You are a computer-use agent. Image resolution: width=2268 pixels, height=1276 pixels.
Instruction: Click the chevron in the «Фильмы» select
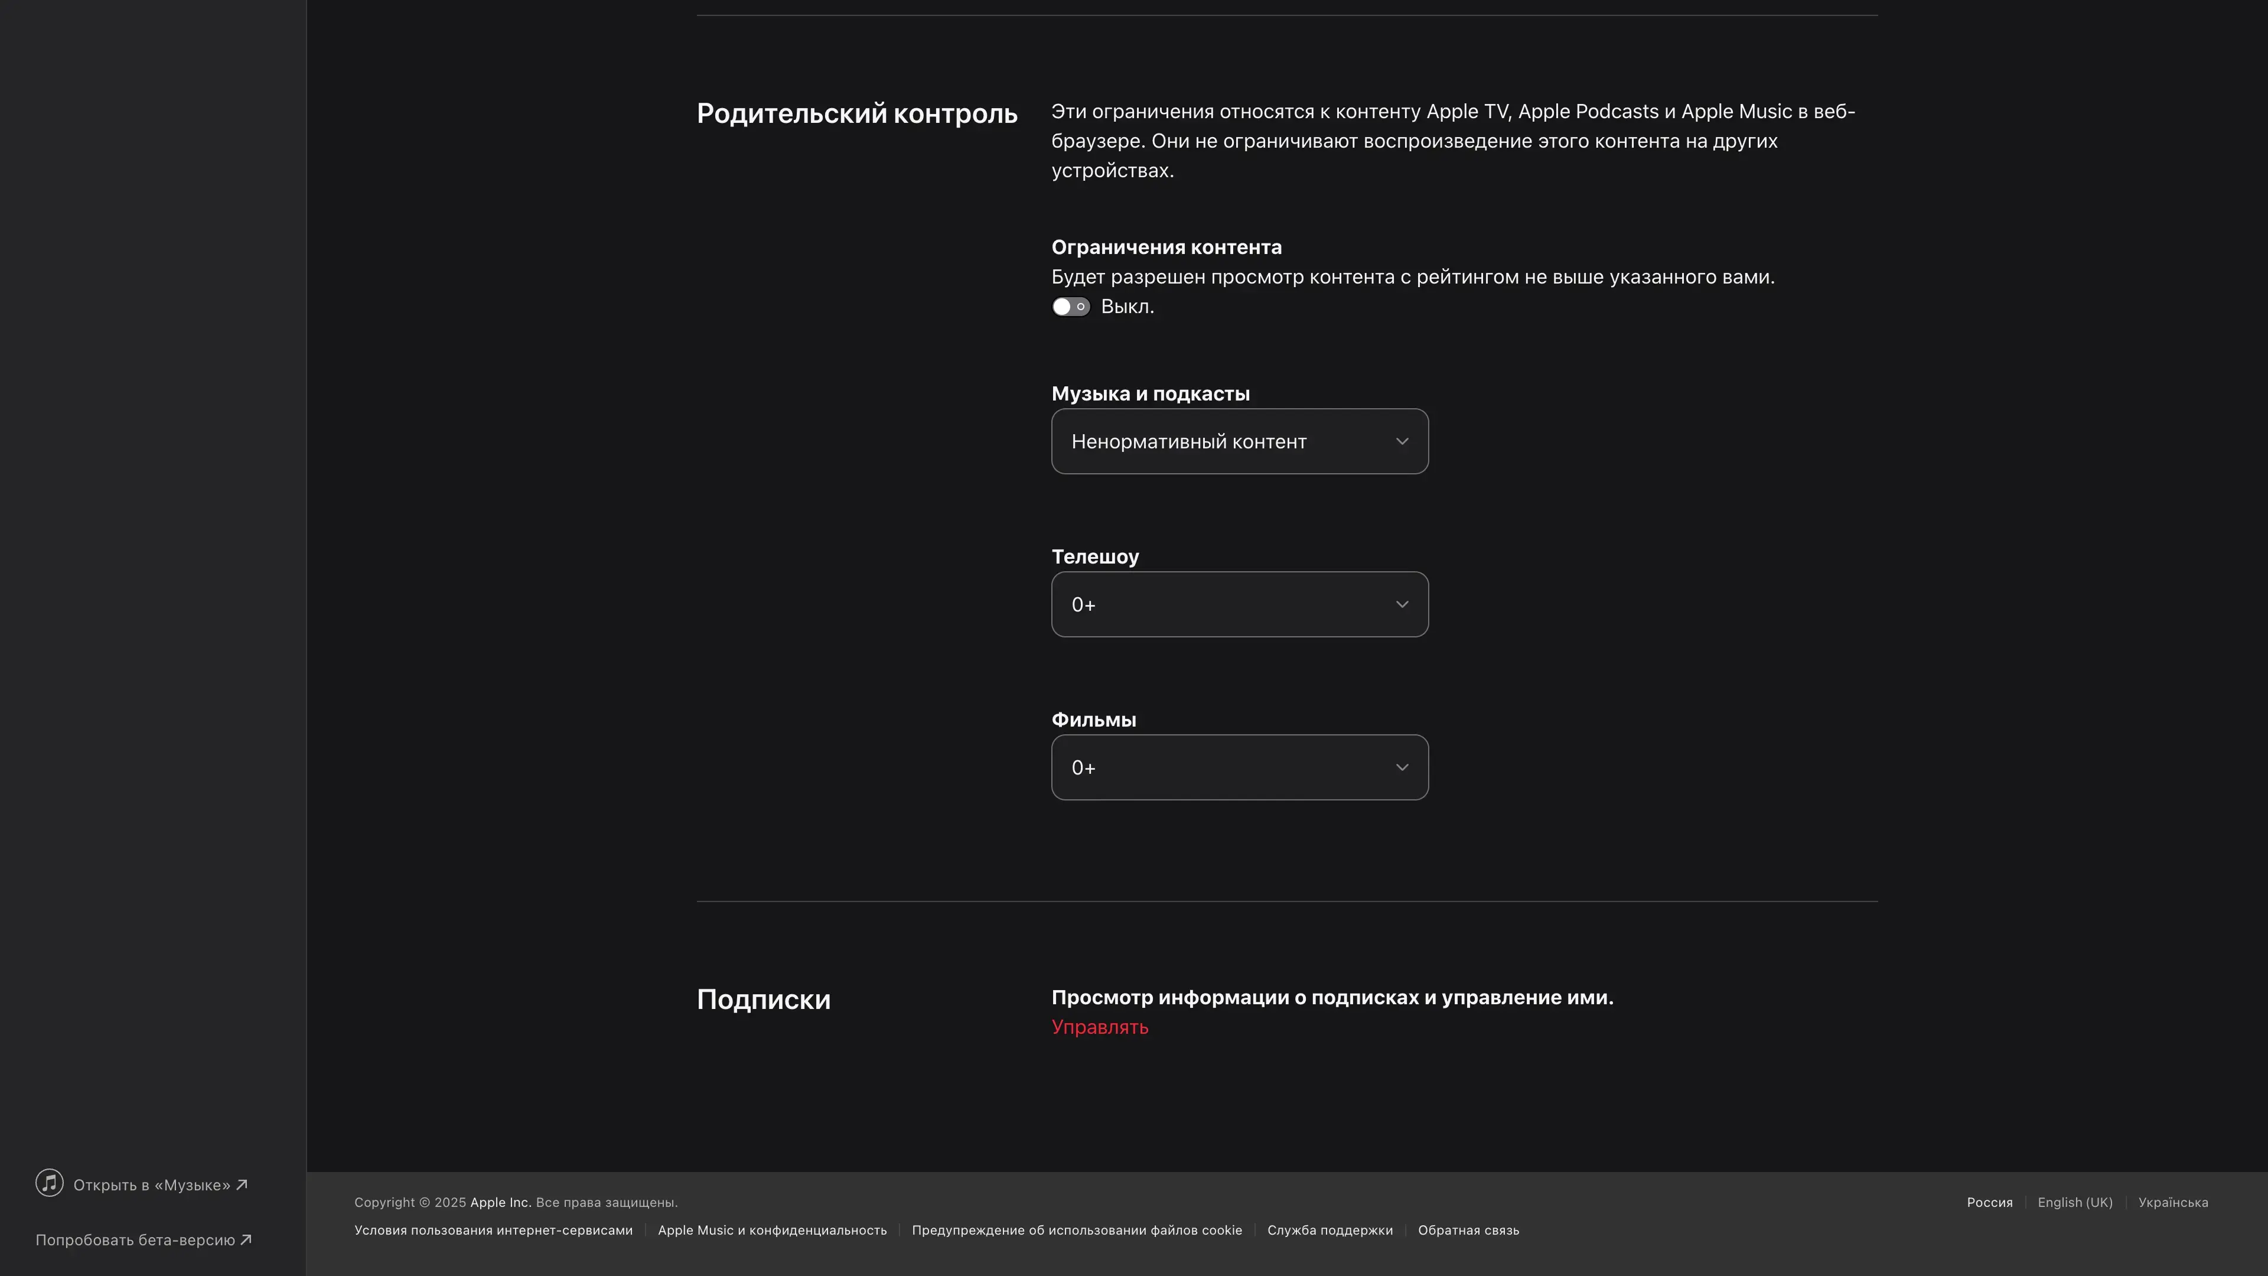point(1402,767)
